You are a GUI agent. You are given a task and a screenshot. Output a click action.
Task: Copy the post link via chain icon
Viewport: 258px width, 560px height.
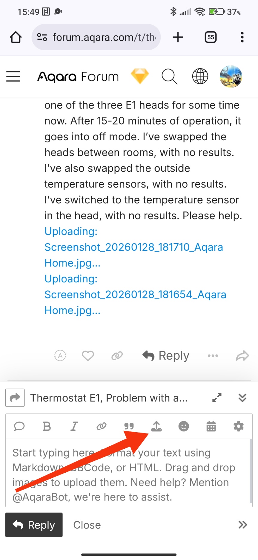point(117,356)
